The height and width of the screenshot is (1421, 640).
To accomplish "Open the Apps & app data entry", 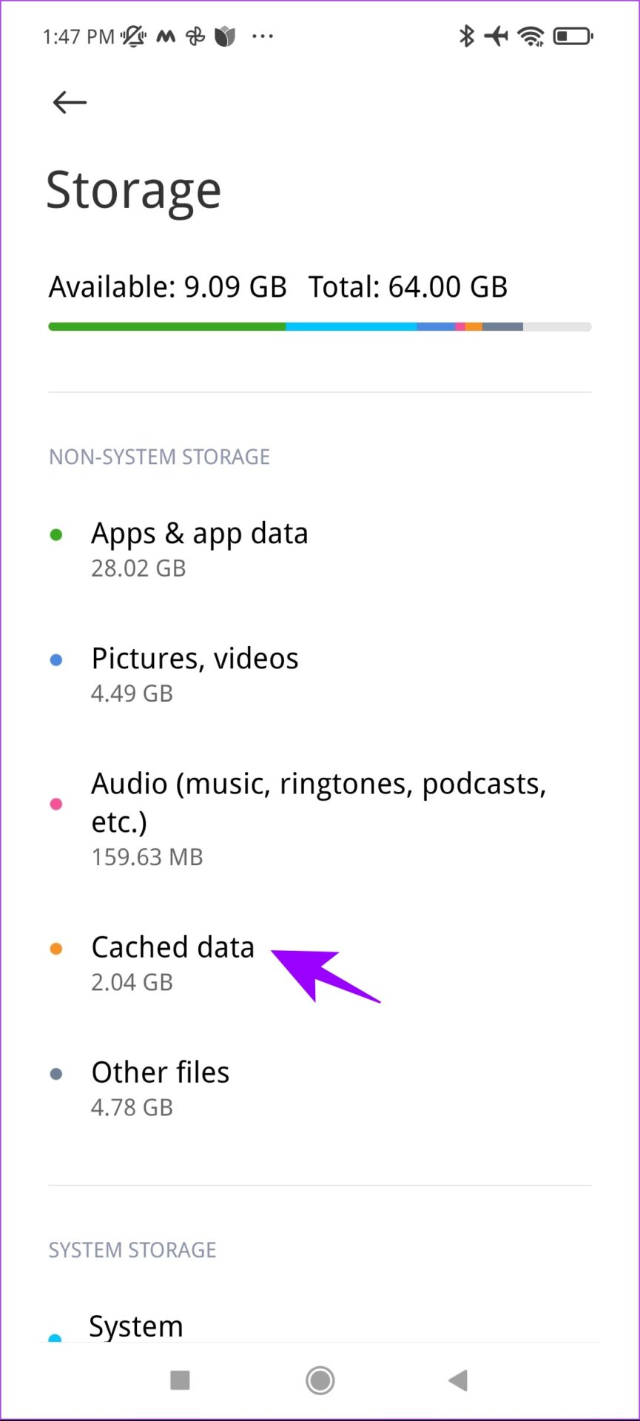I will [200, 548].
